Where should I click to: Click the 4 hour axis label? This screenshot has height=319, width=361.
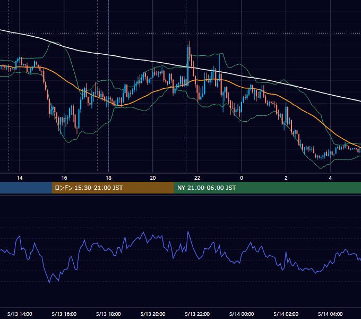click(330, 178)
